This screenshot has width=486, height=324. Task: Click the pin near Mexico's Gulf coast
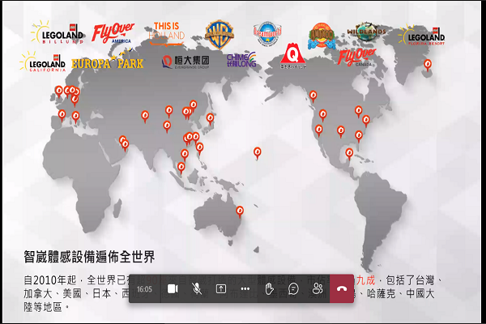tap(349, 154)
